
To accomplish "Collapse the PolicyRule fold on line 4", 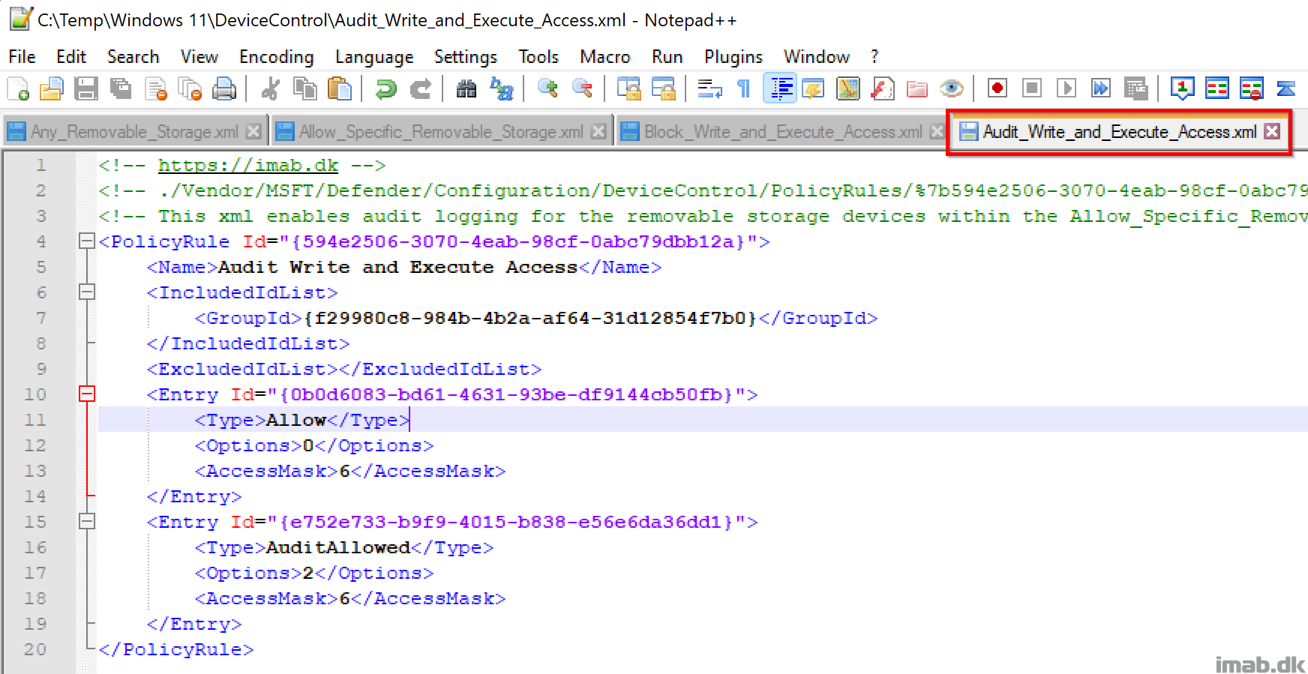I will pos(87,241).
